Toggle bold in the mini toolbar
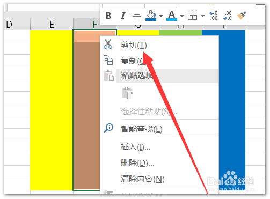This screenshot has width=270, height=199. [108, 16]
